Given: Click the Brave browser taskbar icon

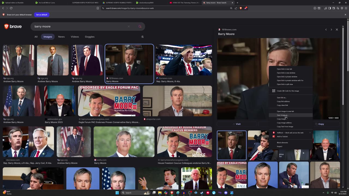Looking at the screenshot, I should coord(172,193).
